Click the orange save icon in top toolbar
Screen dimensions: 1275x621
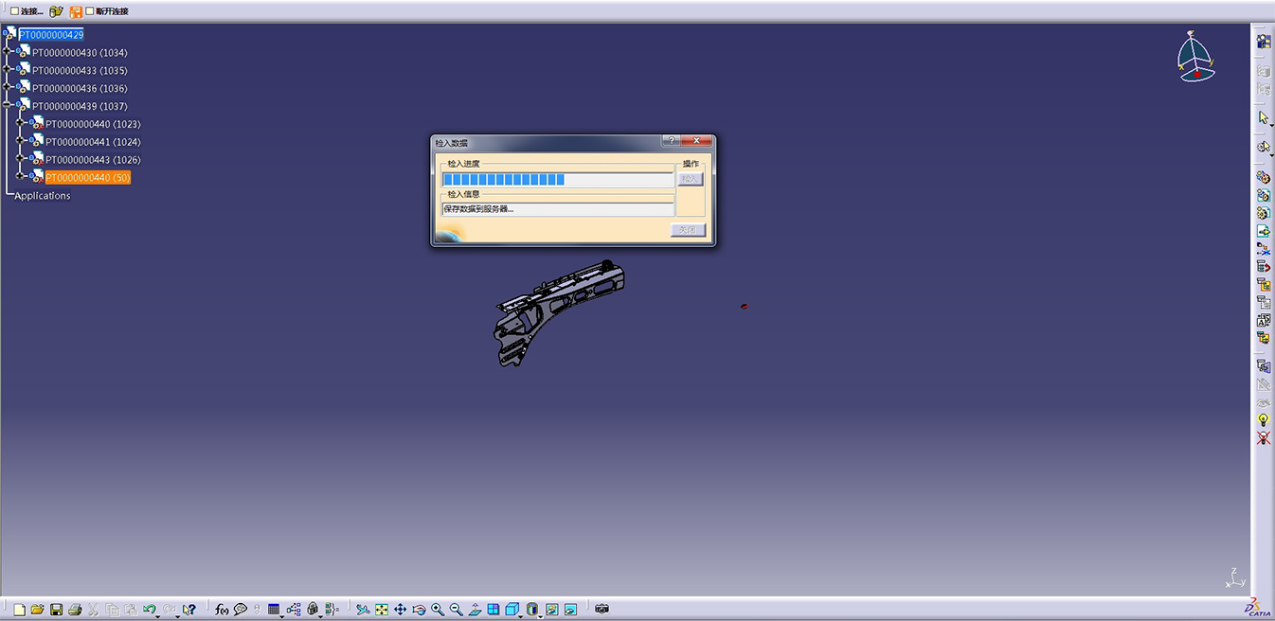(x=76, y=11)
